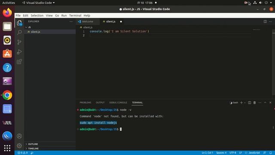Screen dimensions: 275x155
Task: Click the clock in top bar
Action: [x=145, y=3]
